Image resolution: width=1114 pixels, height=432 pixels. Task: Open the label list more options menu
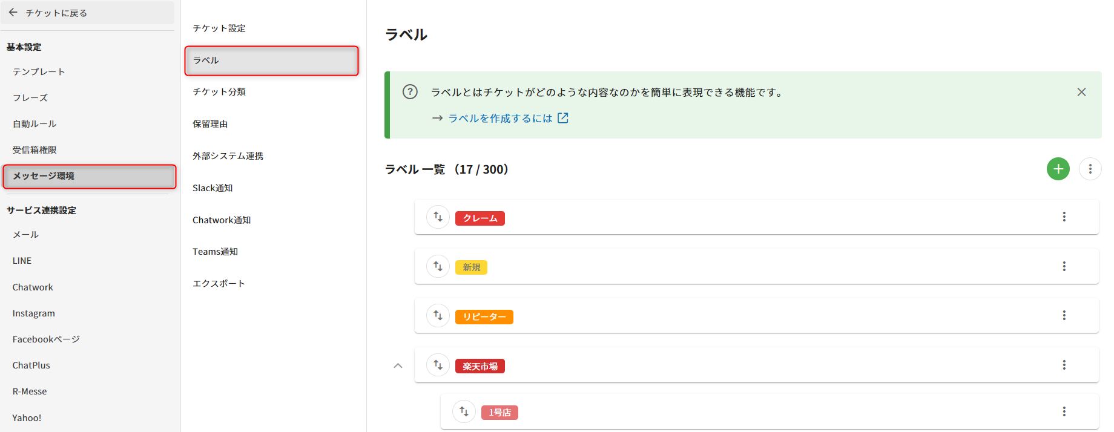coord(1090,169)
